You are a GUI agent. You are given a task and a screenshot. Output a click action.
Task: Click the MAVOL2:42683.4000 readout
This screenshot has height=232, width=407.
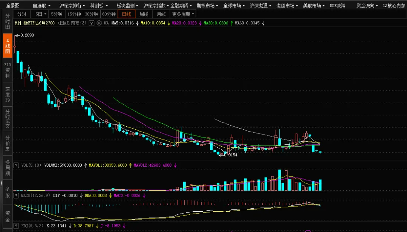[153, 165]
